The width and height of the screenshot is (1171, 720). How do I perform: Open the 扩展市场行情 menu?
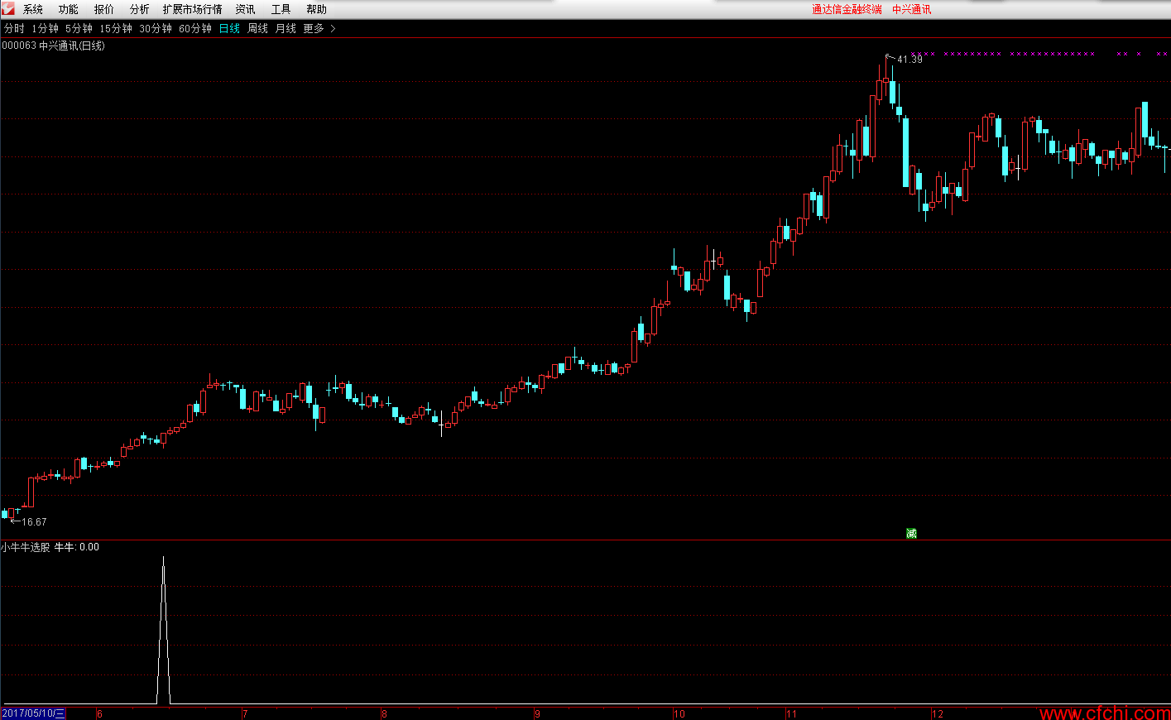[193, 9]
